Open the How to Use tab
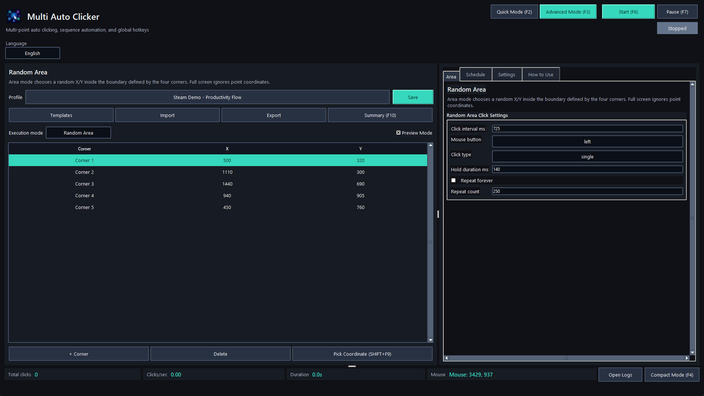 540,74
